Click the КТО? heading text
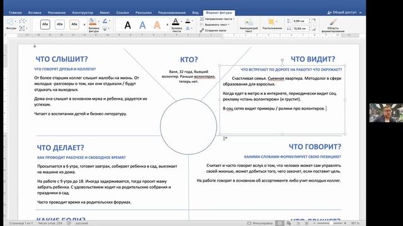Screen dimensions: 403x226 click(x=189, y=60)
